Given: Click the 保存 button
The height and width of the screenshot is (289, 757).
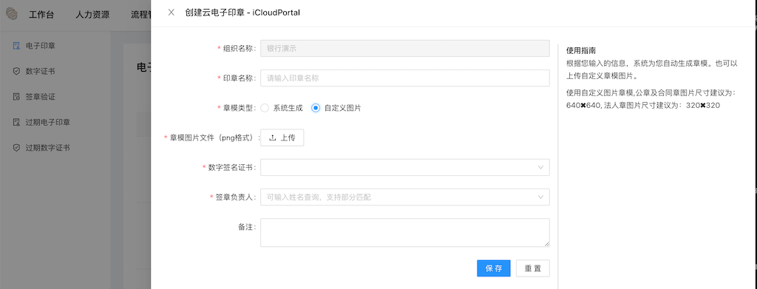Looking at the screenshot, I should click(x=494, y=269).
